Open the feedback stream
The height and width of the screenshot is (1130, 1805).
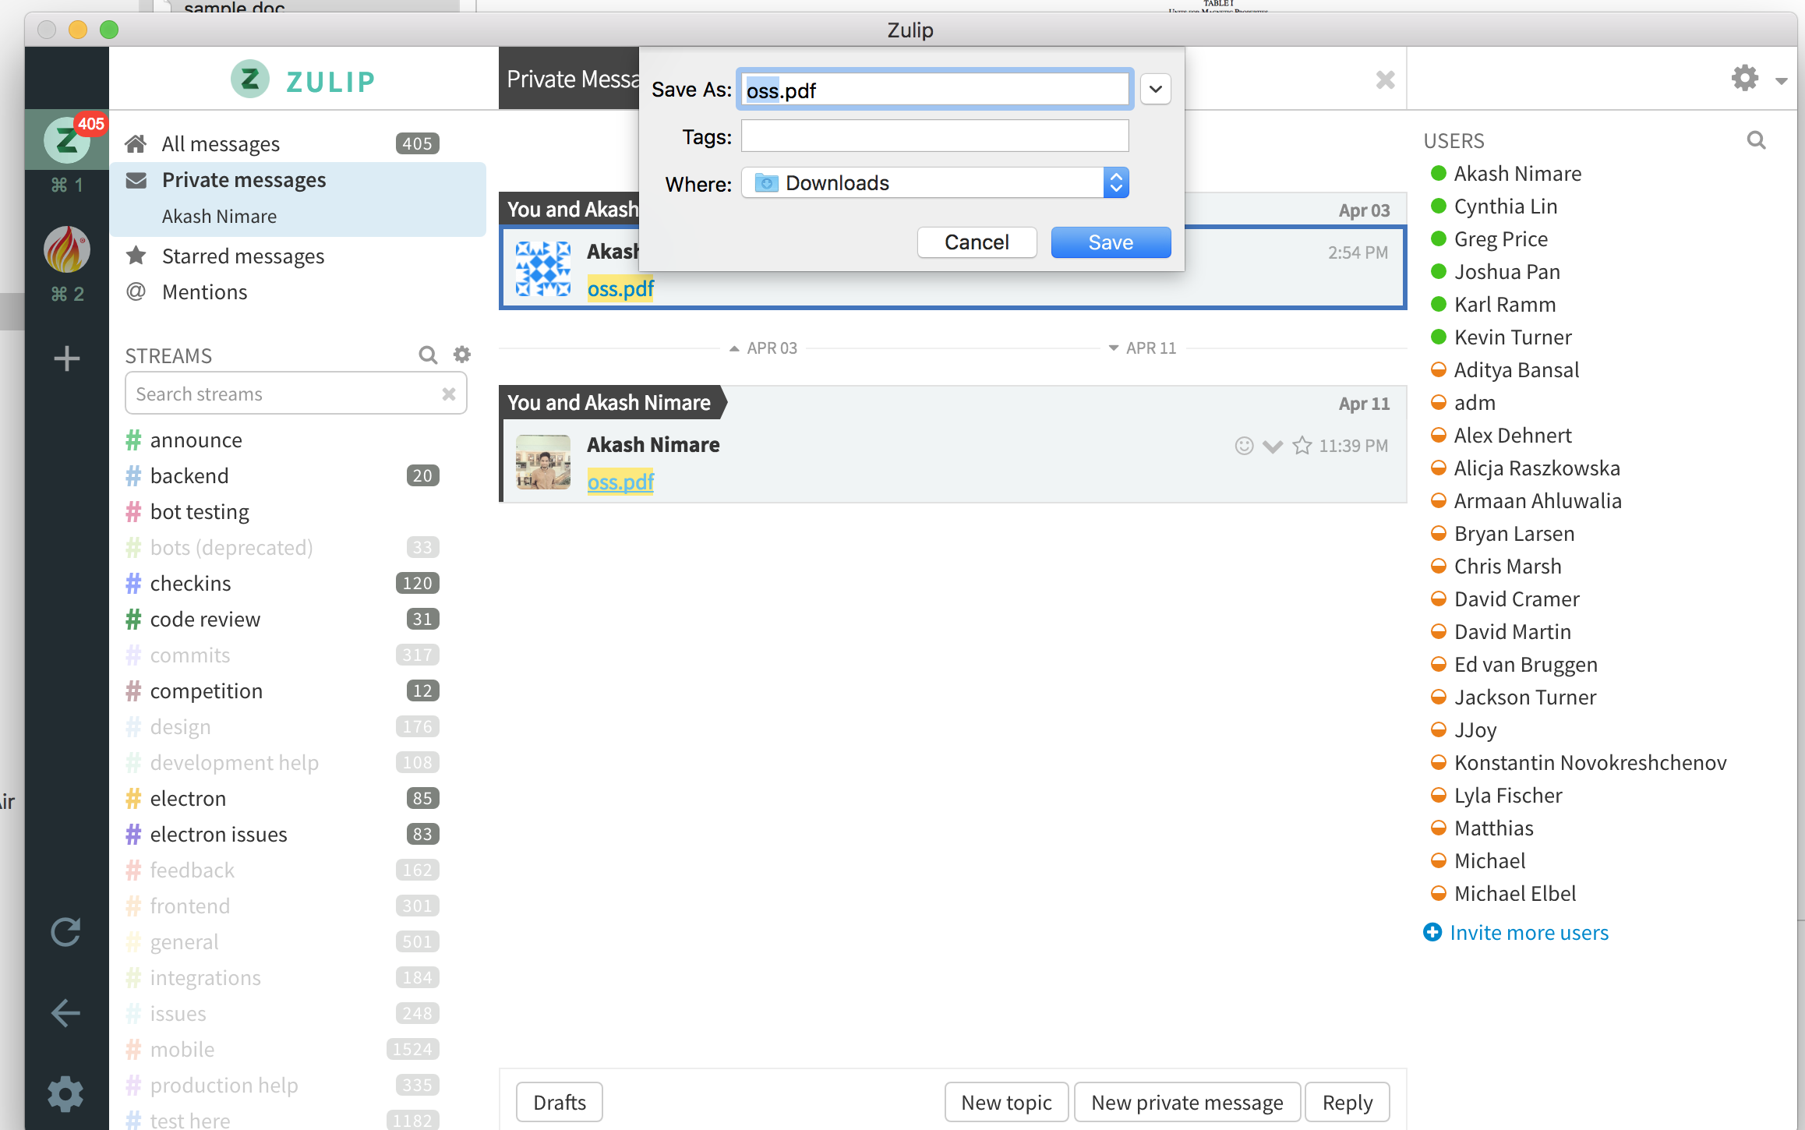pyautogui.click(x=192, y=870)
